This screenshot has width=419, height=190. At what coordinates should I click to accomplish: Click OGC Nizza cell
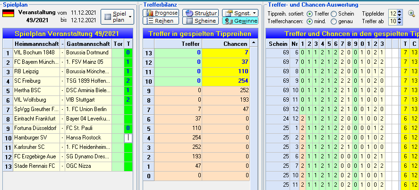[x=88, y=166]
